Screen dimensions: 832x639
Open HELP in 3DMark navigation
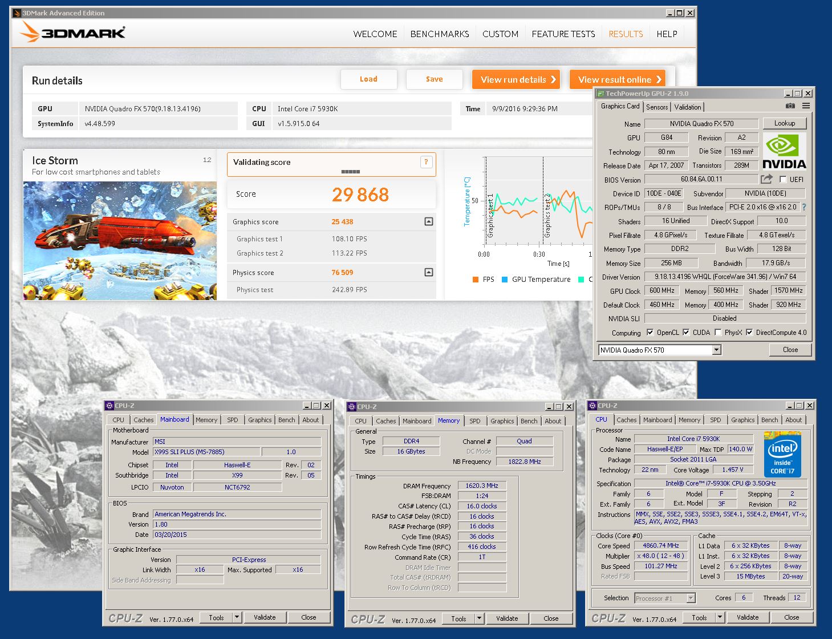[x=667, y=34]
